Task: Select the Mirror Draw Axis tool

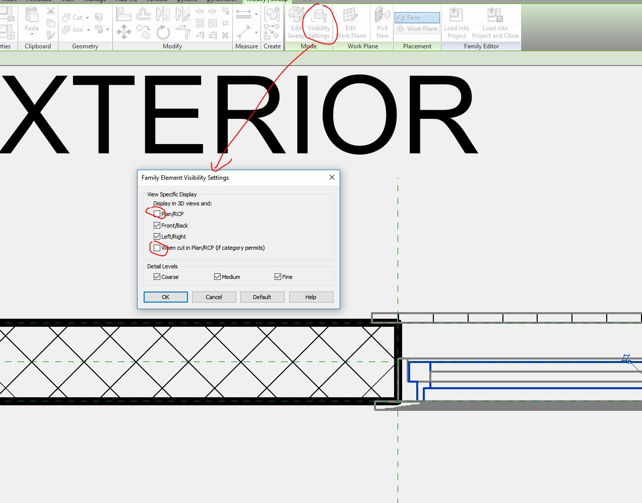Action: 182,14
